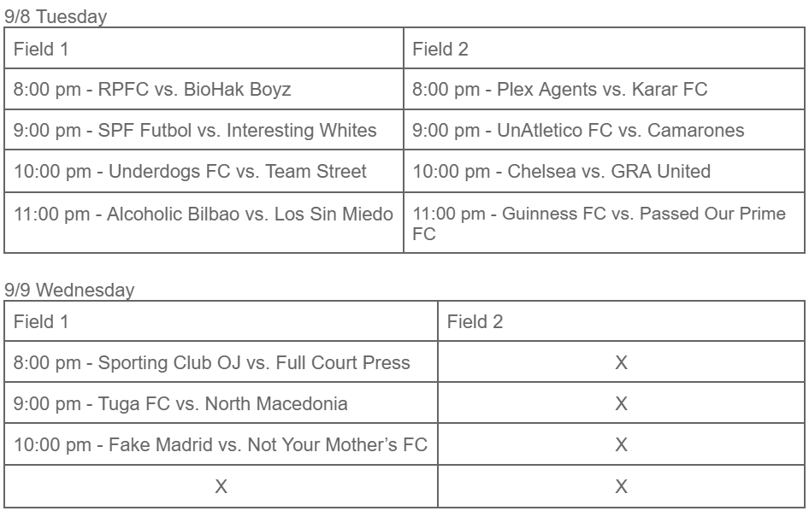
Task: Select the Tuesday Field 2 header cell
Action: (604, 49)
